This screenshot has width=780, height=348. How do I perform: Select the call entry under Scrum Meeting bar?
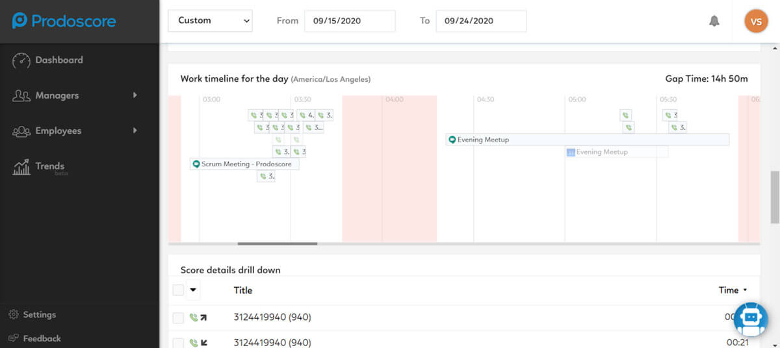click(x=266, y=177)
